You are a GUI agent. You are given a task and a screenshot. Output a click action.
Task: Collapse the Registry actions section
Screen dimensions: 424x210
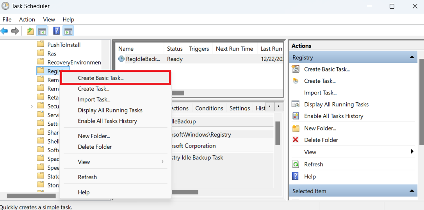tap(412, 57)
